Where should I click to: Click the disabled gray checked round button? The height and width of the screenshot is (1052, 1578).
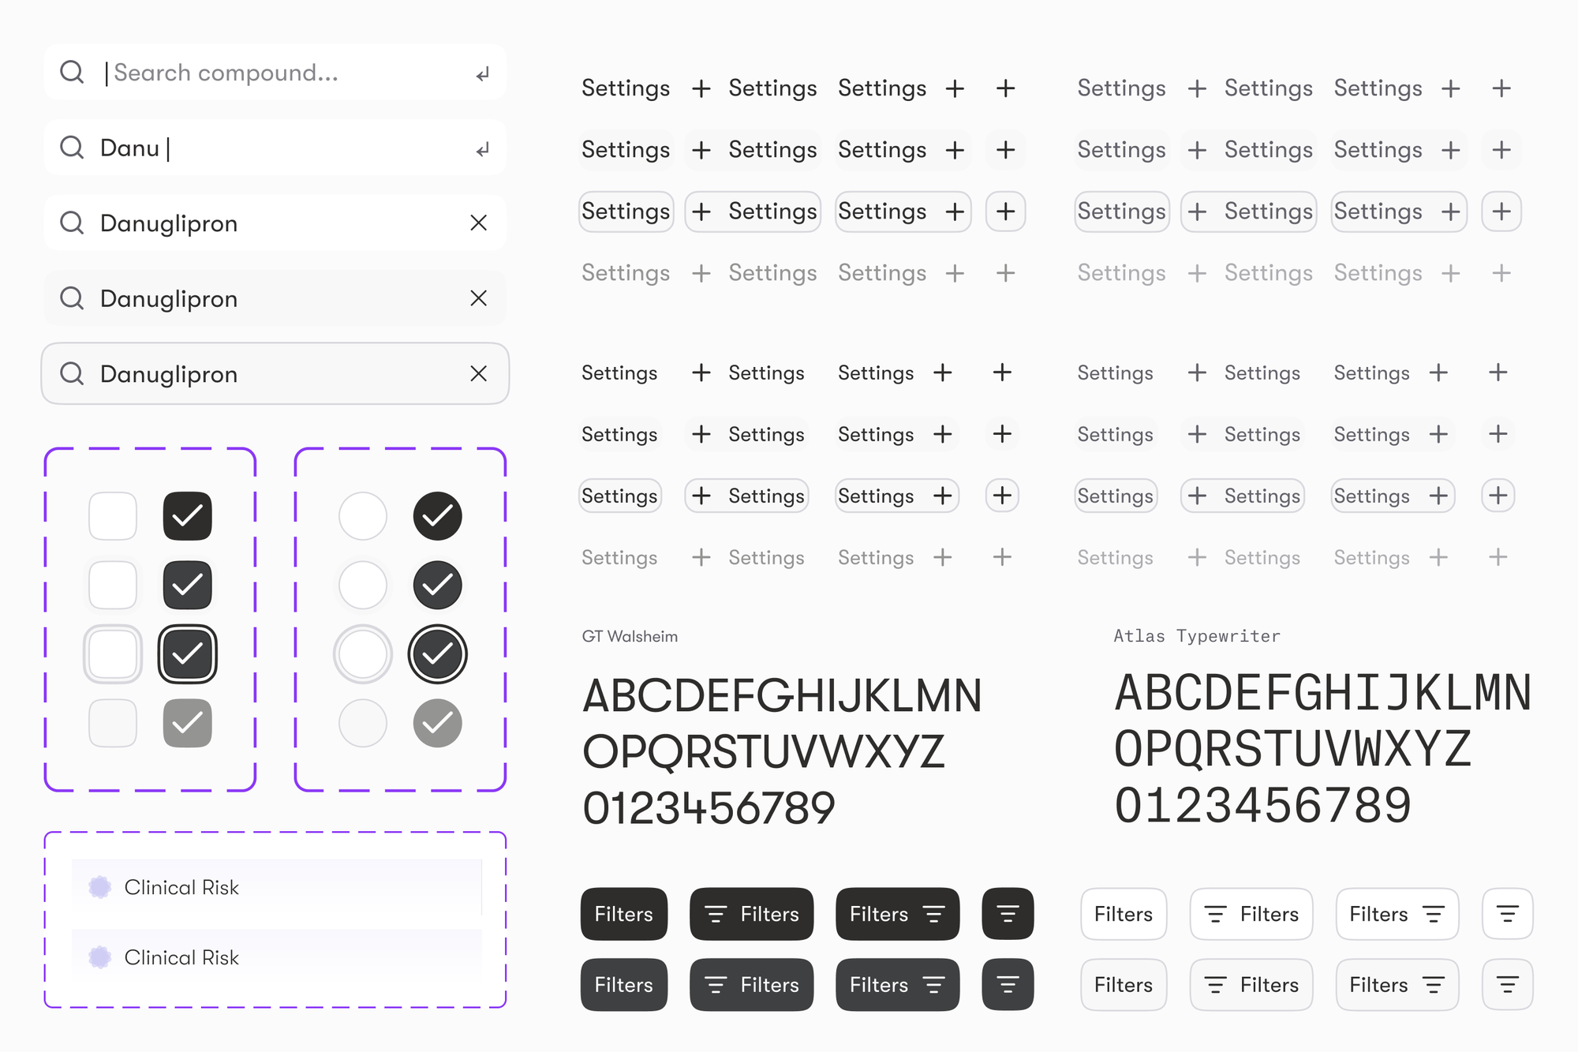point(438,723)
